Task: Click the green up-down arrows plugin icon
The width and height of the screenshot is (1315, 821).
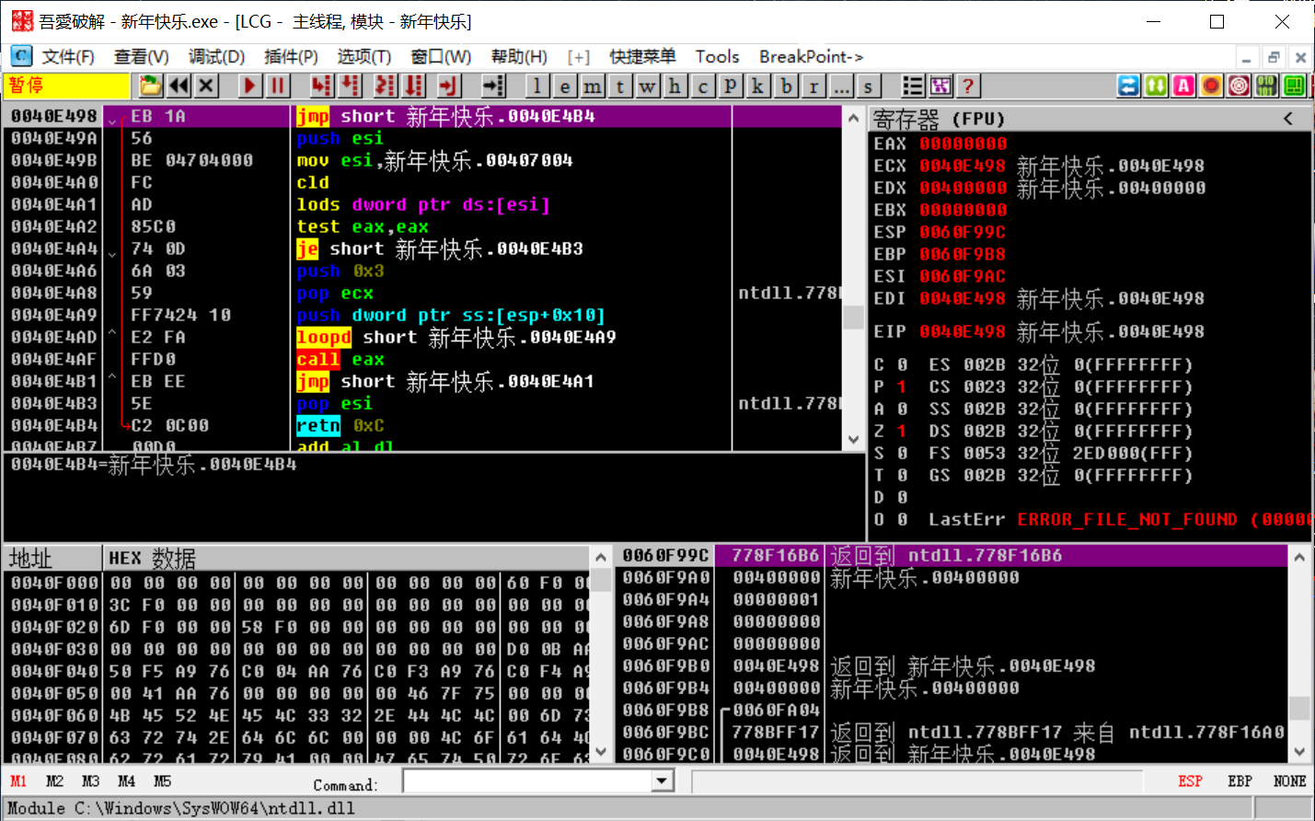Action: coord(1156,86)
